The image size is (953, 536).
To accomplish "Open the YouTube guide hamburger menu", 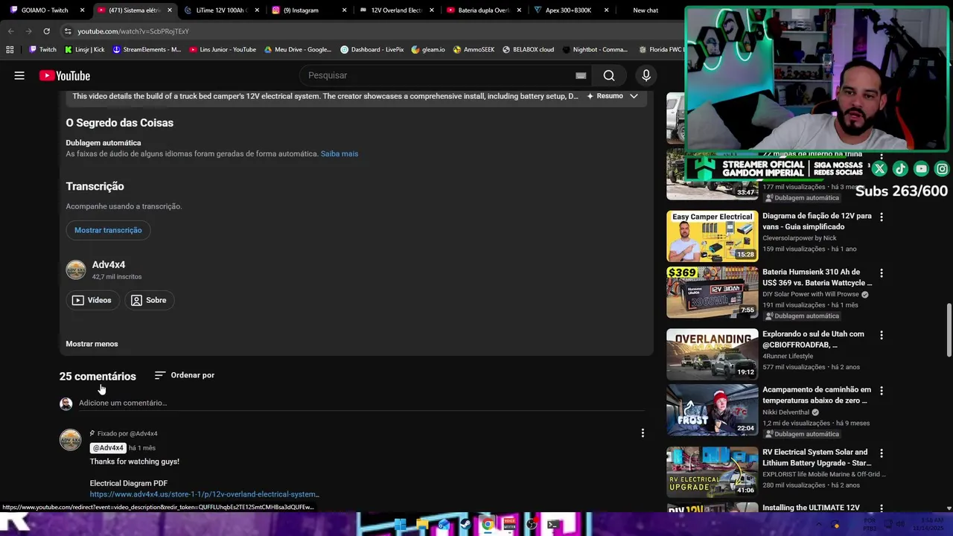I will (x=19, y=75).
